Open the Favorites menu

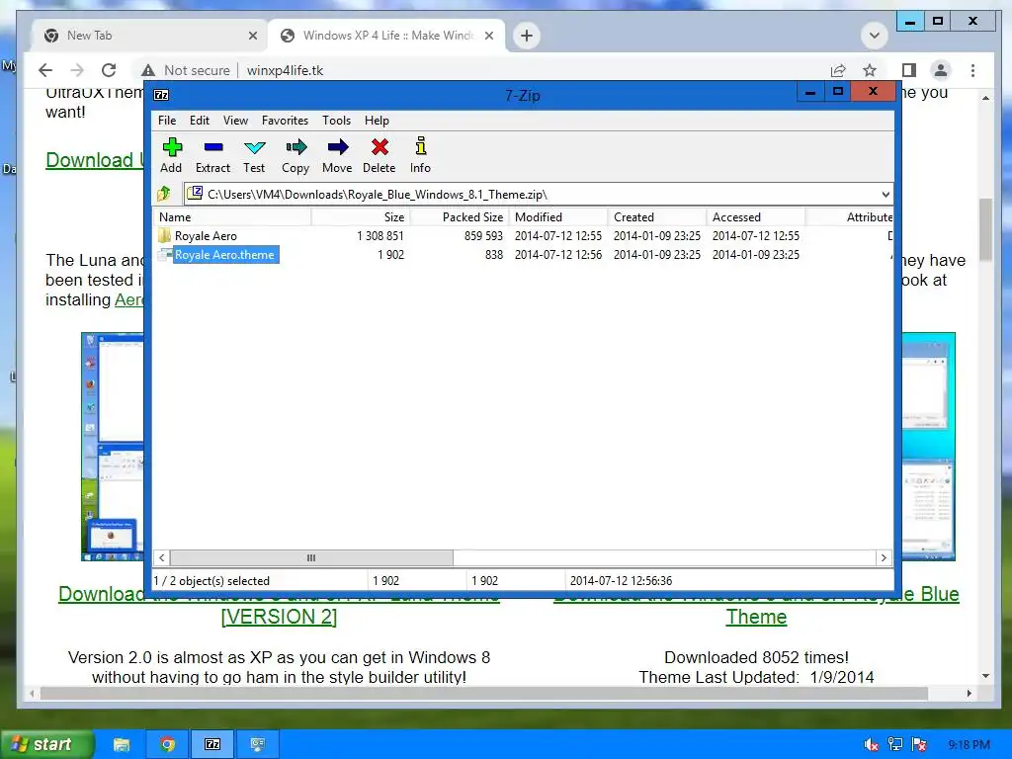click(285, 120)
